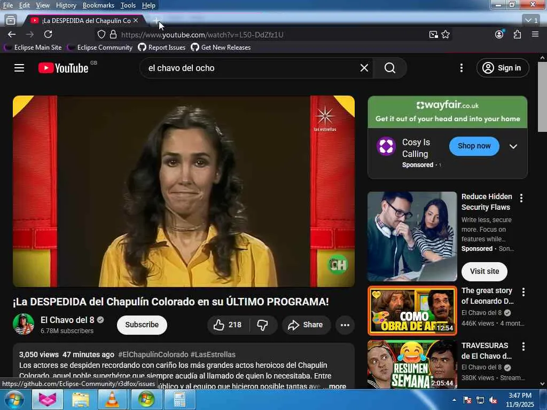Open Get New Releases bookmark
The width and height of the screenshot is (547, 410).
click(x=221, y=48)
